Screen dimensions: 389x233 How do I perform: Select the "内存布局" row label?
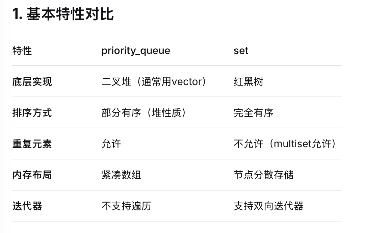point(32,175)
